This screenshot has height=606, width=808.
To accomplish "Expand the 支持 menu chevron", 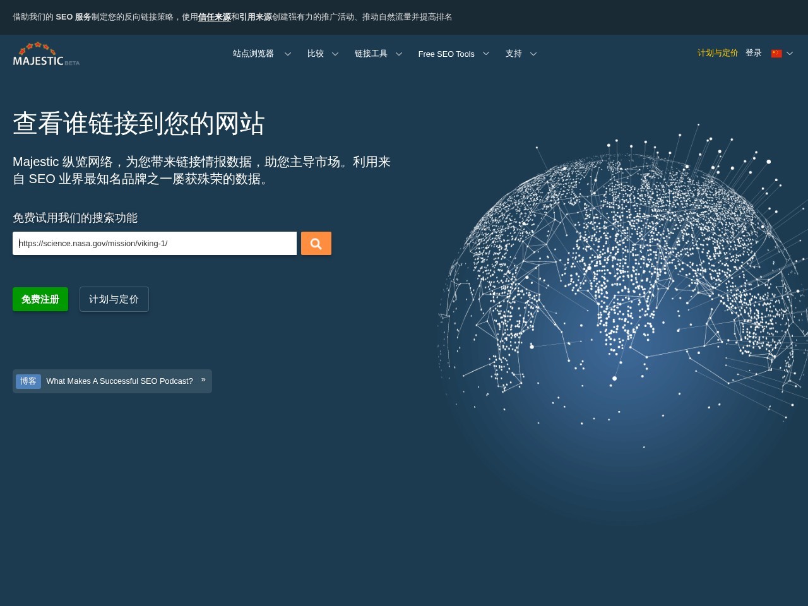I will tap(533, 54).
